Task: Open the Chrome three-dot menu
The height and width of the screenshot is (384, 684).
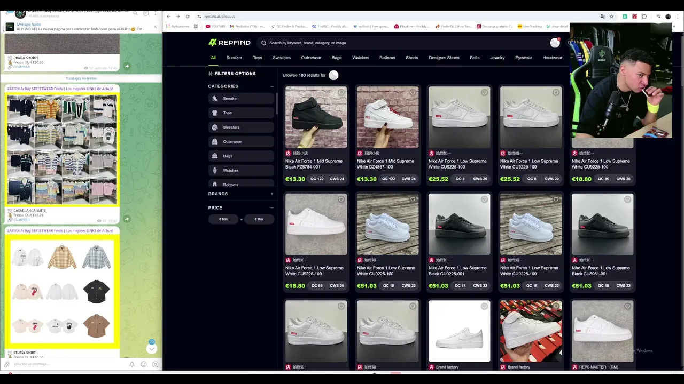Action: click(677, 17)
